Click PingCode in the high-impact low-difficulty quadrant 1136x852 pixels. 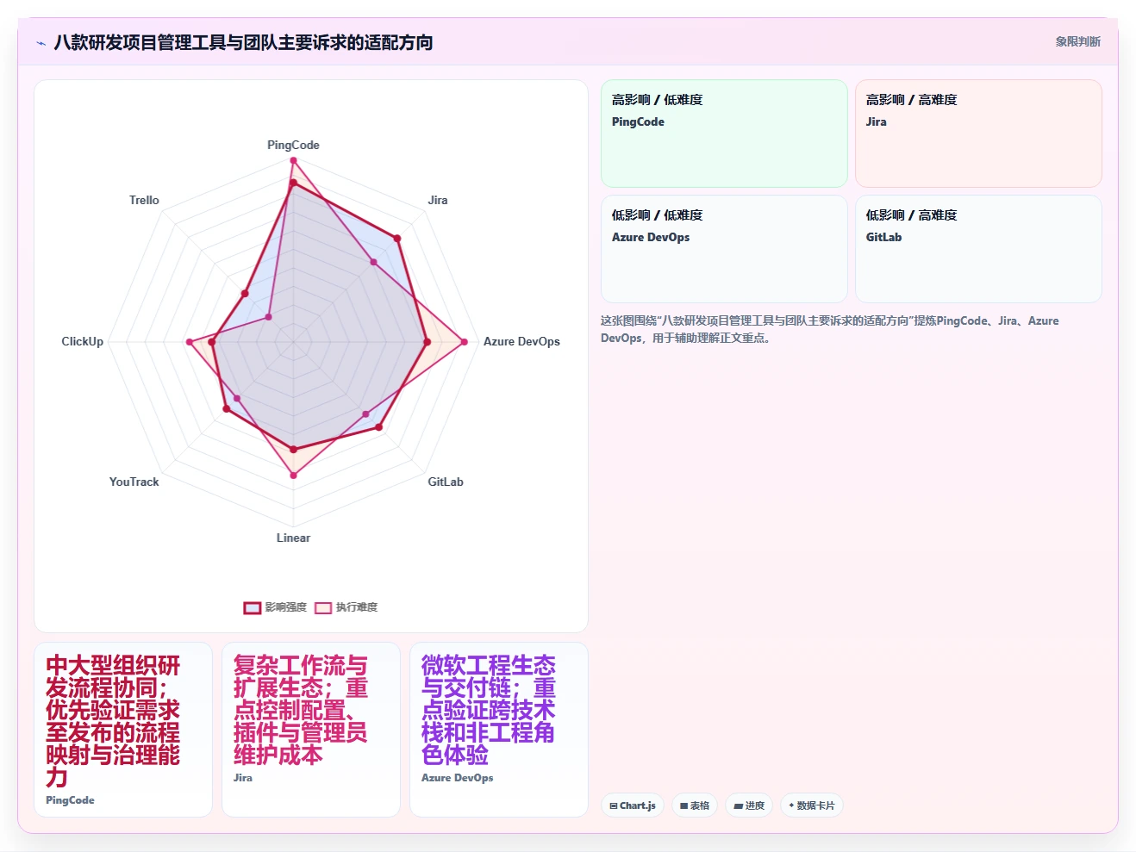[x=638, y=121]
